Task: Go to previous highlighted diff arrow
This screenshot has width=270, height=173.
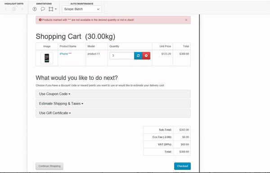Action: click(6, 9)
